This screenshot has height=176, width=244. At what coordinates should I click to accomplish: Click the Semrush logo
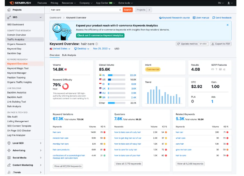(20, 3)
